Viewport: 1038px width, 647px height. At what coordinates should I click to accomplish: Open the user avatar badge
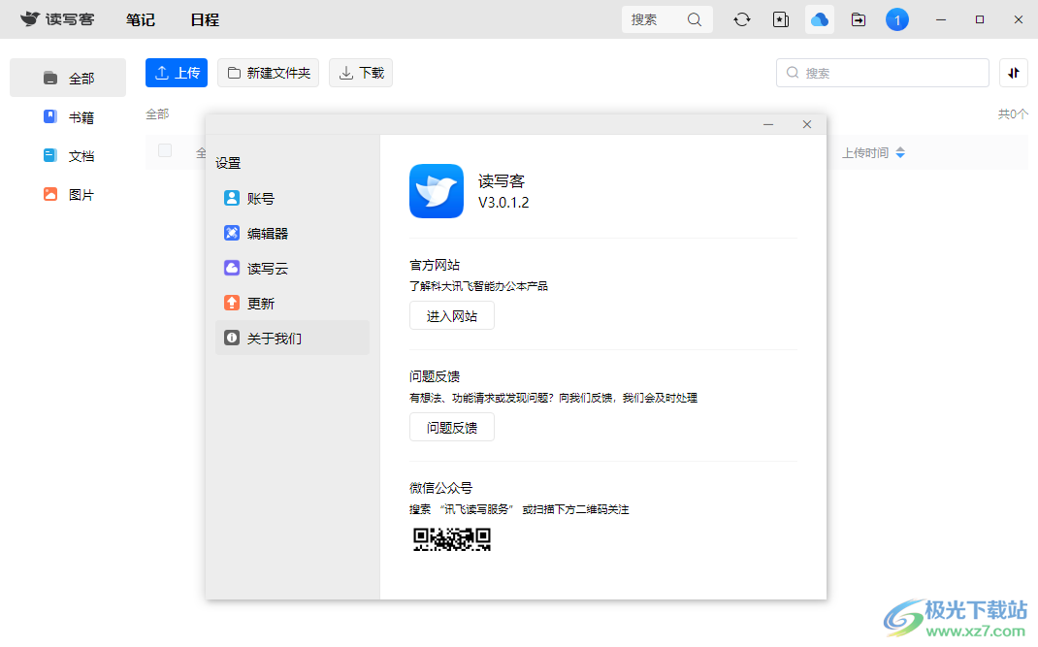(x=897, y=19)
